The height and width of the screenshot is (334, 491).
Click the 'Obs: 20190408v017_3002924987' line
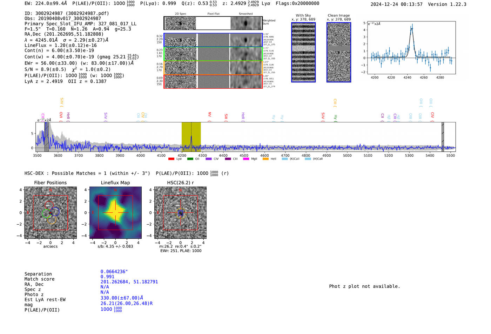click(x=63, y=19)
